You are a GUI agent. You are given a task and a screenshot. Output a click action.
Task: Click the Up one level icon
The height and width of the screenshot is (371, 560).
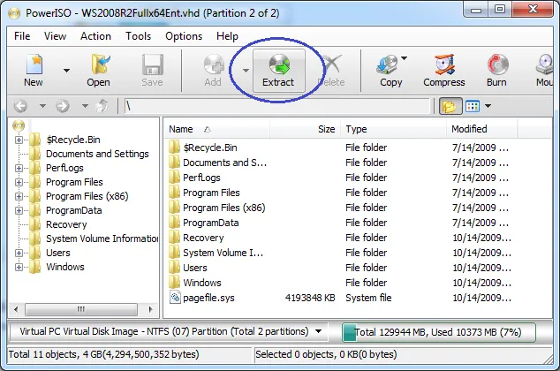point(102,106)
